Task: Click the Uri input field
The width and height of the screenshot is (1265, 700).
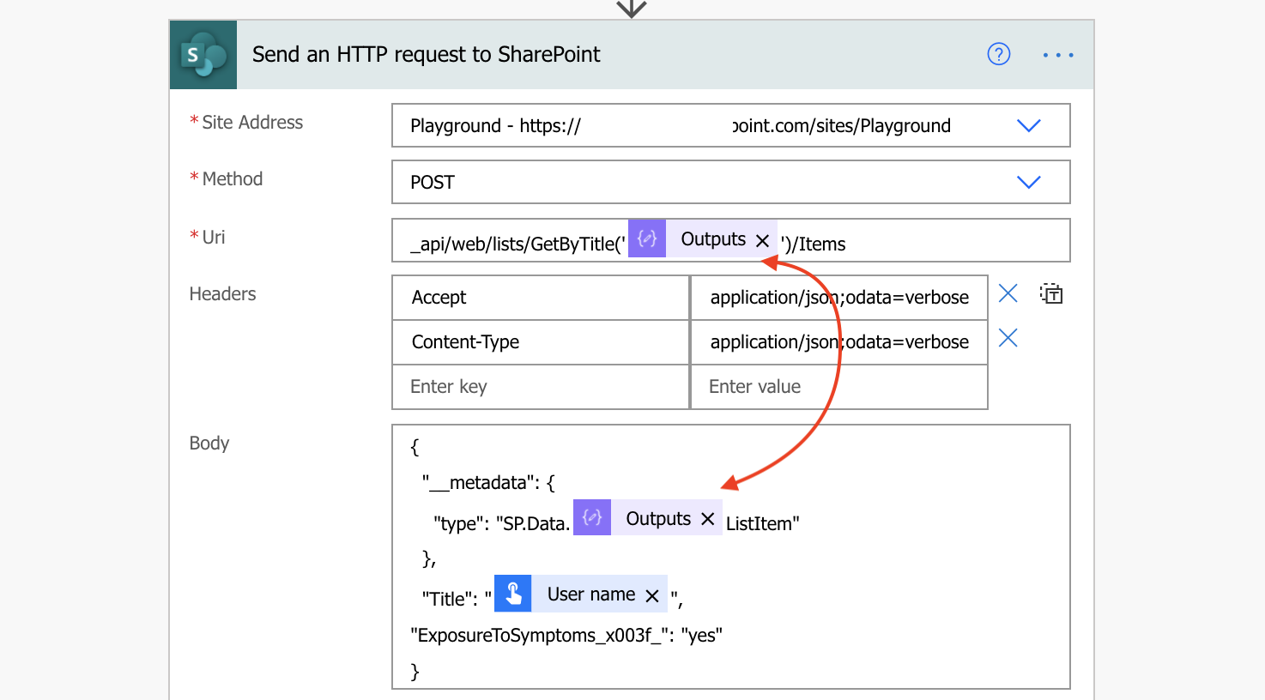Action: click(731, 240)
